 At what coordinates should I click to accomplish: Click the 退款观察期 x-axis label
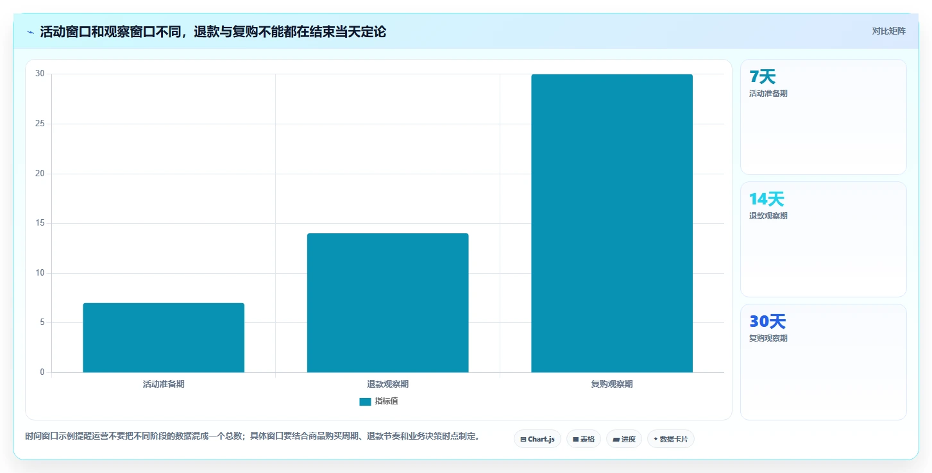click(387, 384)
